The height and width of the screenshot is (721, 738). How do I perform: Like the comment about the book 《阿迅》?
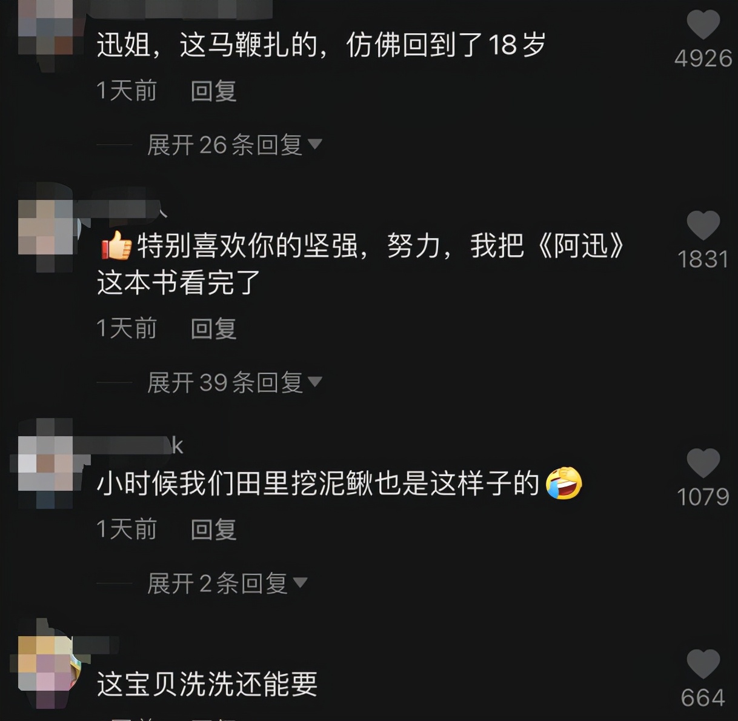703,225
